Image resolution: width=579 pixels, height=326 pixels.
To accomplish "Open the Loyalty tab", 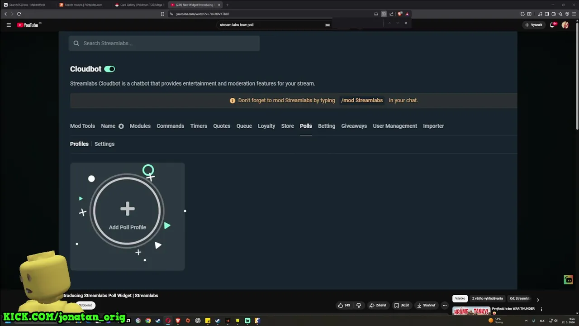I will (x=266, y=126).
